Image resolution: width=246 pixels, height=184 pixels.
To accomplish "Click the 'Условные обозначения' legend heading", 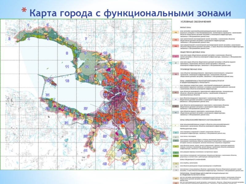I will 196,22.
